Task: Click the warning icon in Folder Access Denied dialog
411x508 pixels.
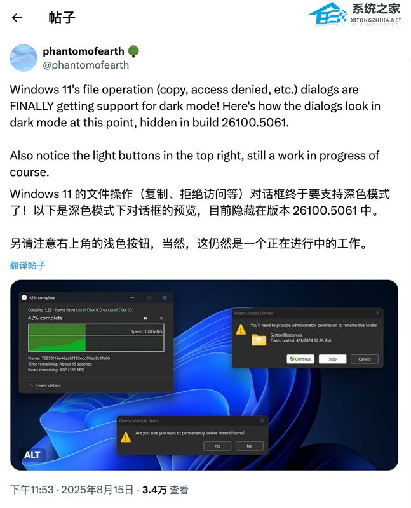Action: point(241,330)
